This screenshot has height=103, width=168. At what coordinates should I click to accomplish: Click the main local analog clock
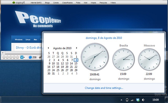pos(95,57)
